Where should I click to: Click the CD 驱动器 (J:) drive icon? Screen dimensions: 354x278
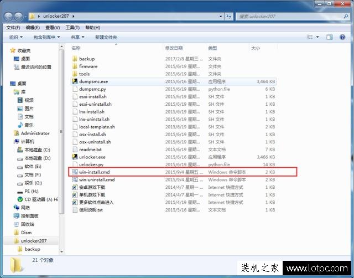point(20,199)
